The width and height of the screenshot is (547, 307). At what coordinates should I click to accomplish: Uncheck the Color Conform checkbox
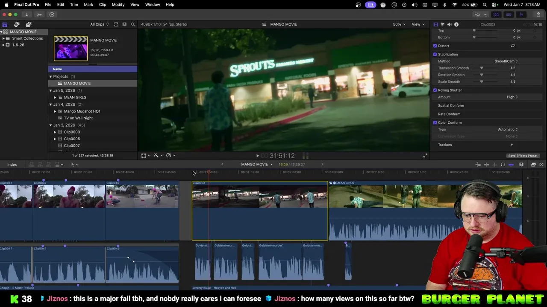(x=435, y=123)
